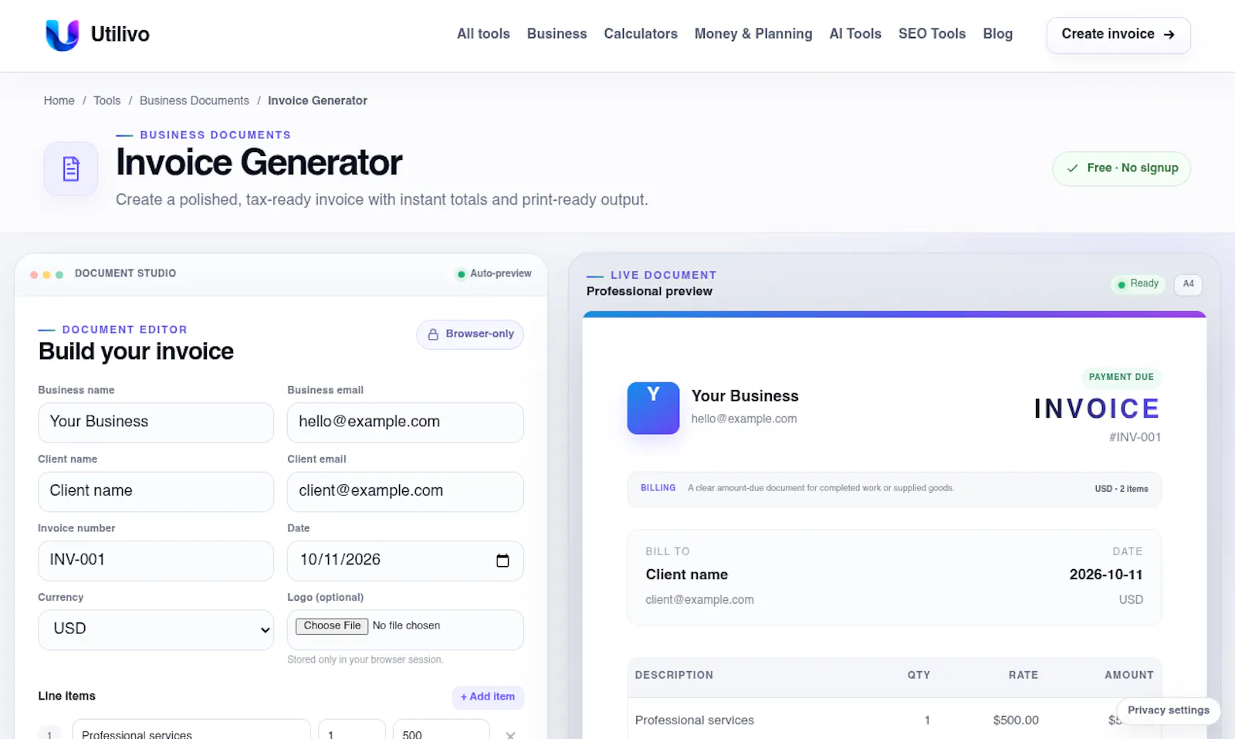Open Privacy settings
The image size is (1235, 739).
(1168, 710)
